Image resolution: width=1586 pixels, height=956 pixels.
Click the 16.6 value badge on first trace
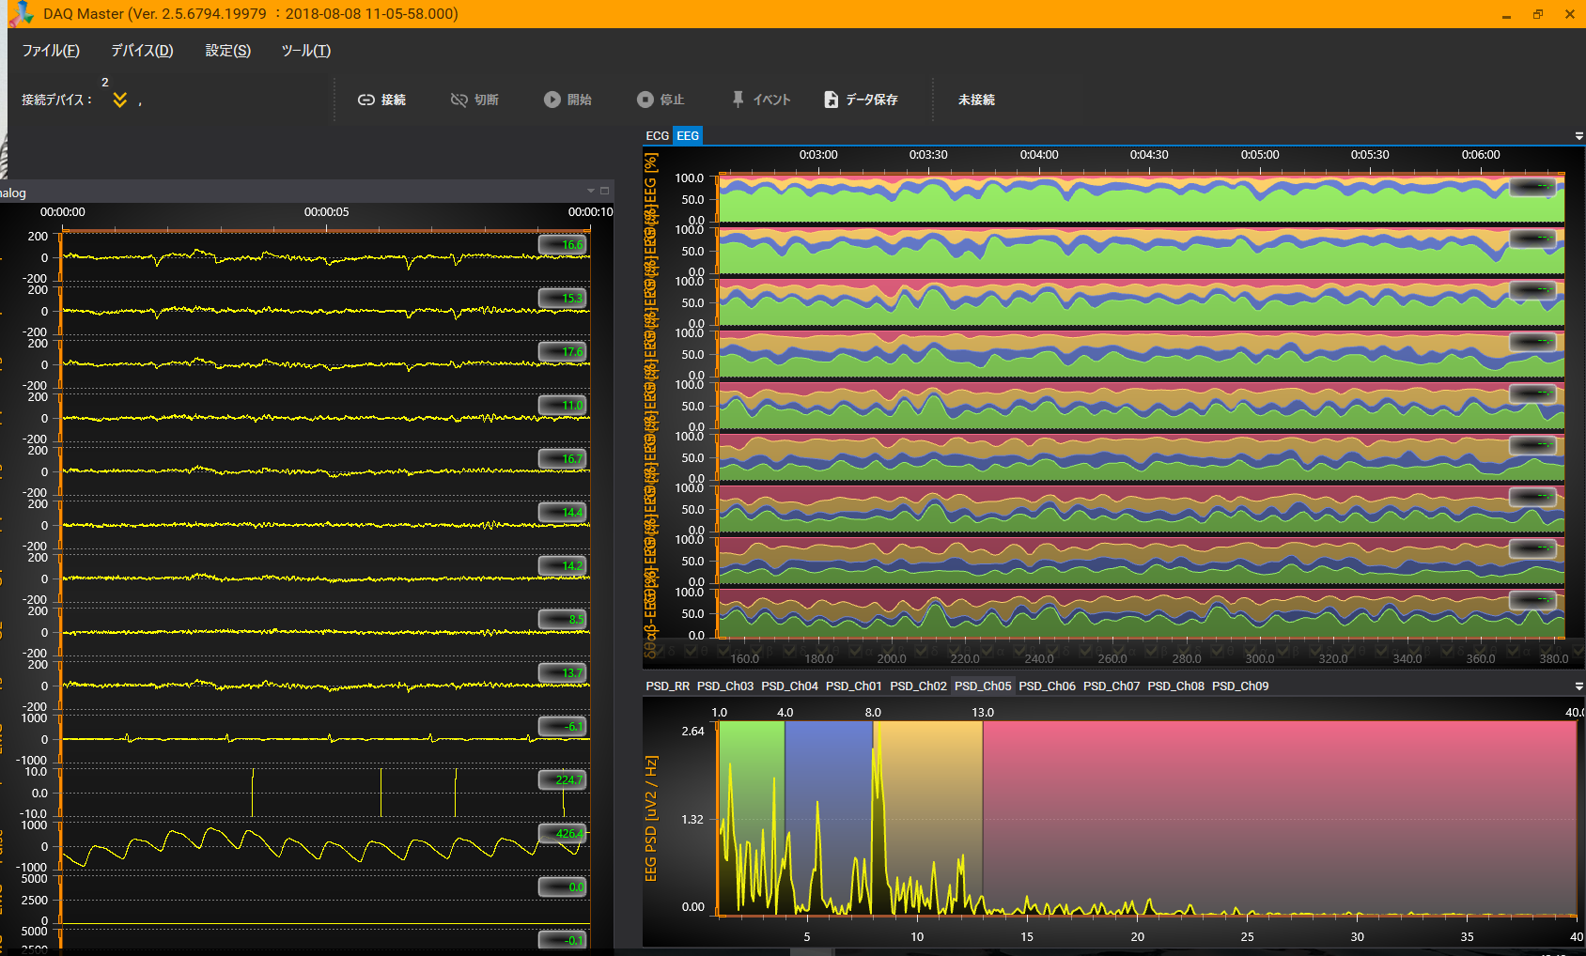coord(563,245)
